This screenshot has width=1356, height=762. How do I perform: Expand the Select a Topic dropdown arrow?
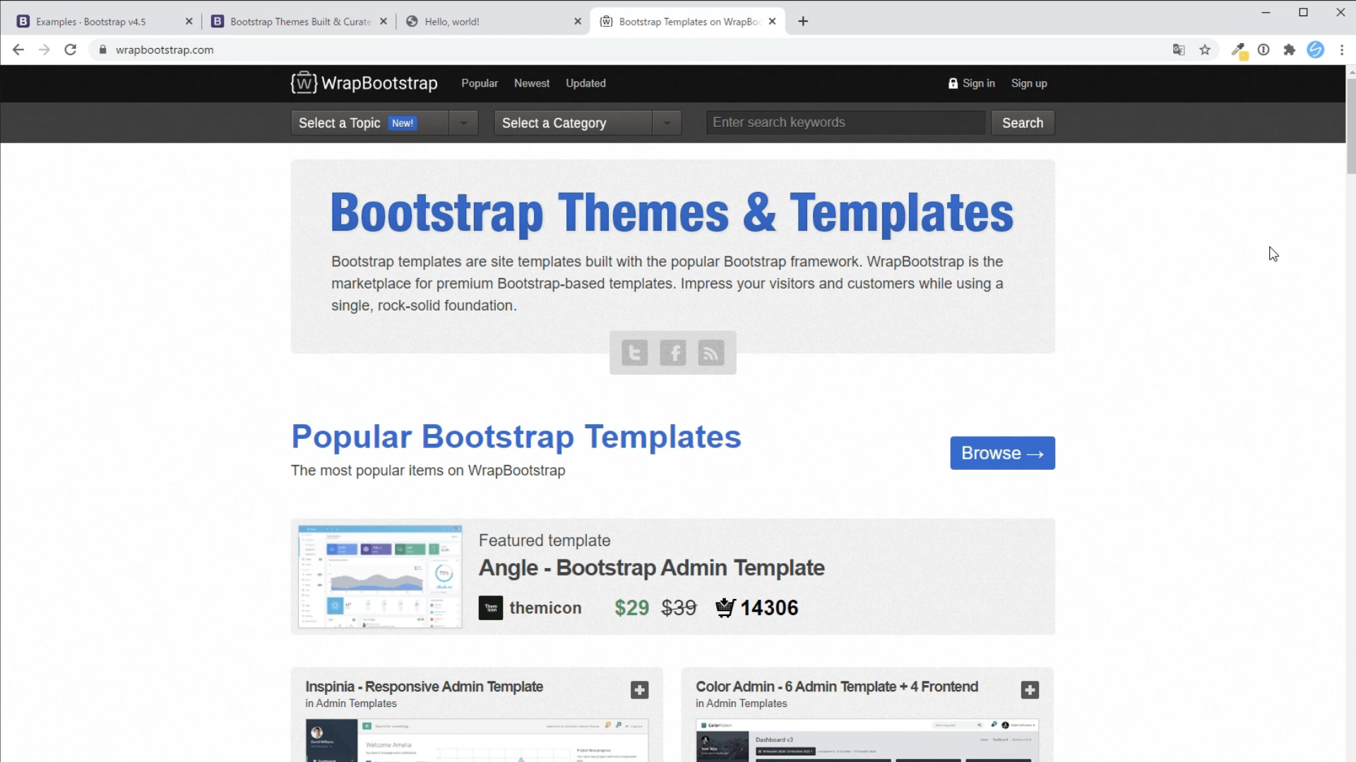[463, 123]
